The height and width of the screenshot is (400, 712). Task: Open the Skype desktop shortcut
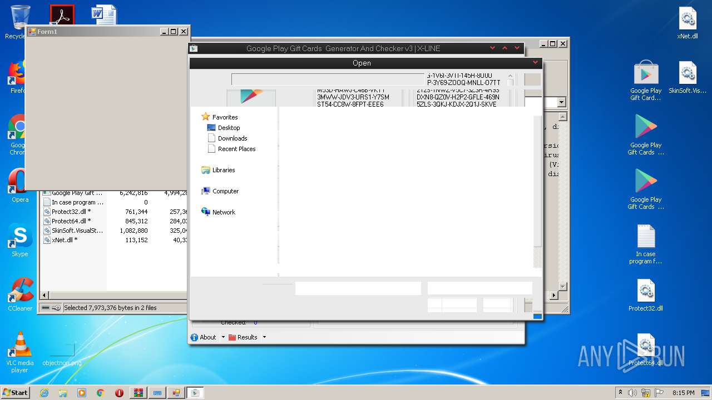(x=20, y=240)
